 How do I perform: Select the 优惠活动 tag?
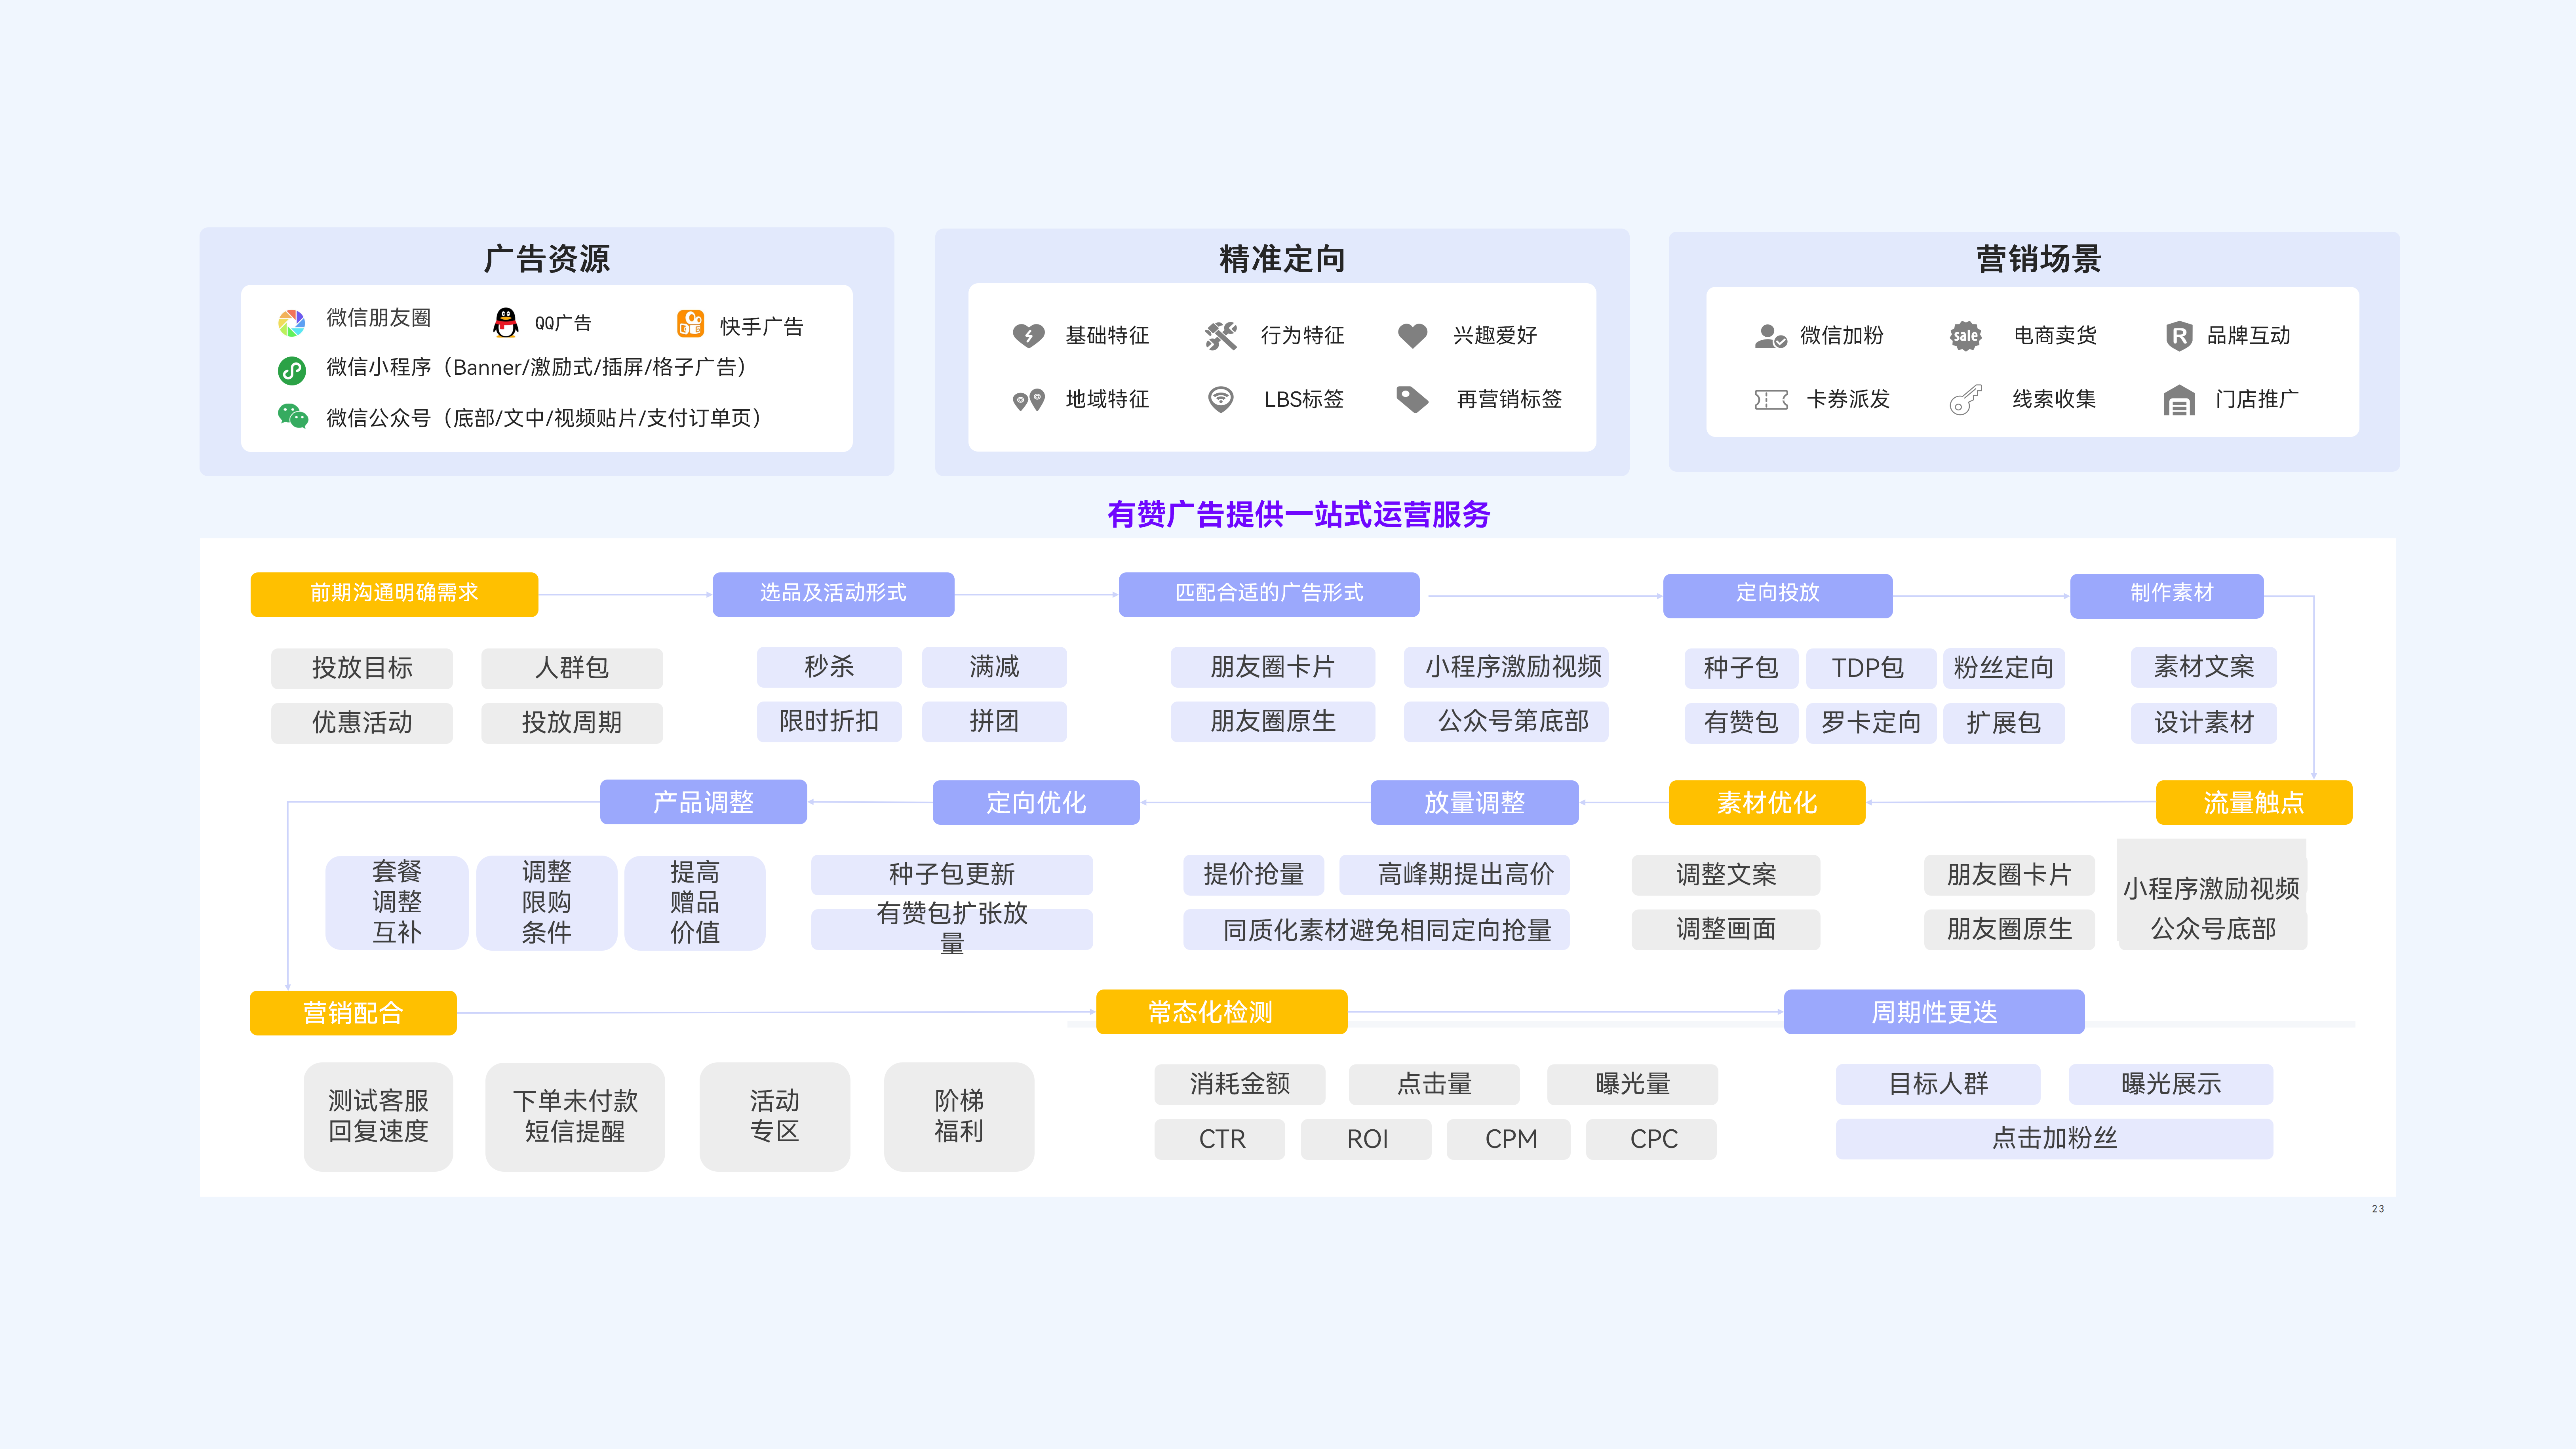[x=362, y=723]
